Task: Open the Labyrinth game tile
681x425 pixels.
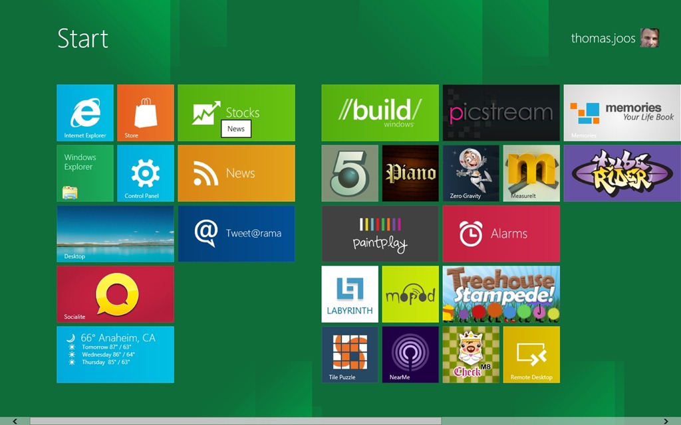Action: coord(350,294)
